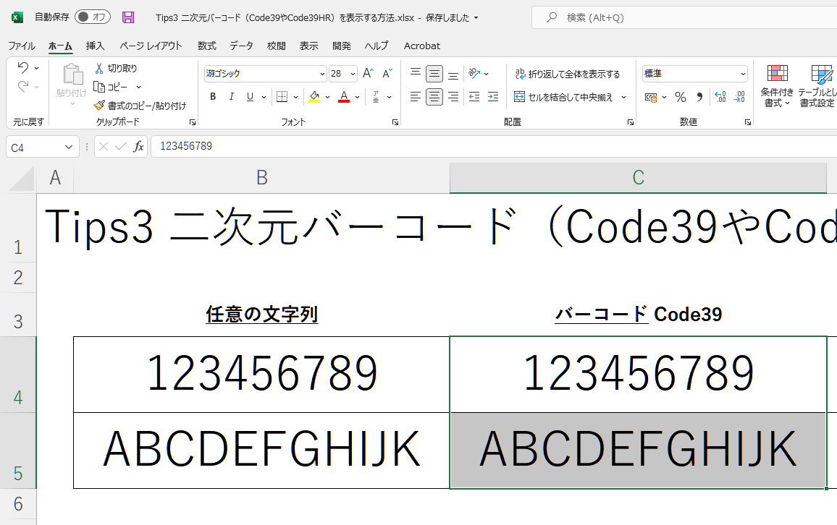
Task: Toggle the AutoSave switch
Action: [92, 17]
